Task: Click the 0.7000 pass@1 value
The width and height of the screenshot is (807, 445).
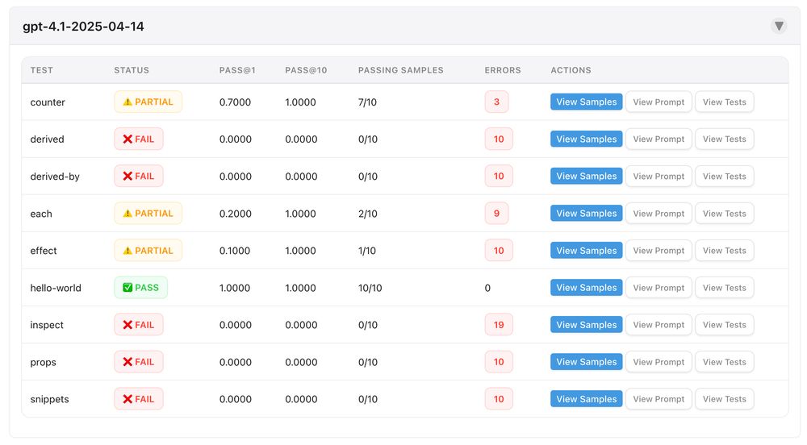Action: [x=235, y=102]
